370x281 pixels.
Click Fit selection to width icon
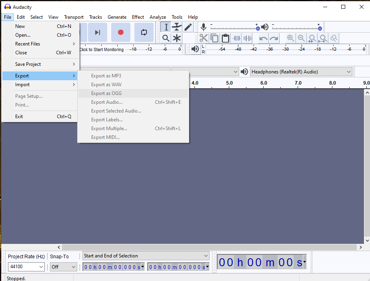(312, 38)
